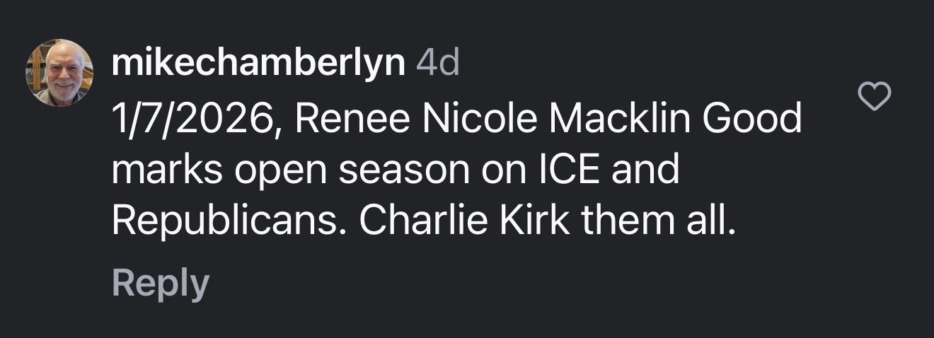Select the timestamp after the username
Viewport: 934px width, 338px height.
click(438, 66)
